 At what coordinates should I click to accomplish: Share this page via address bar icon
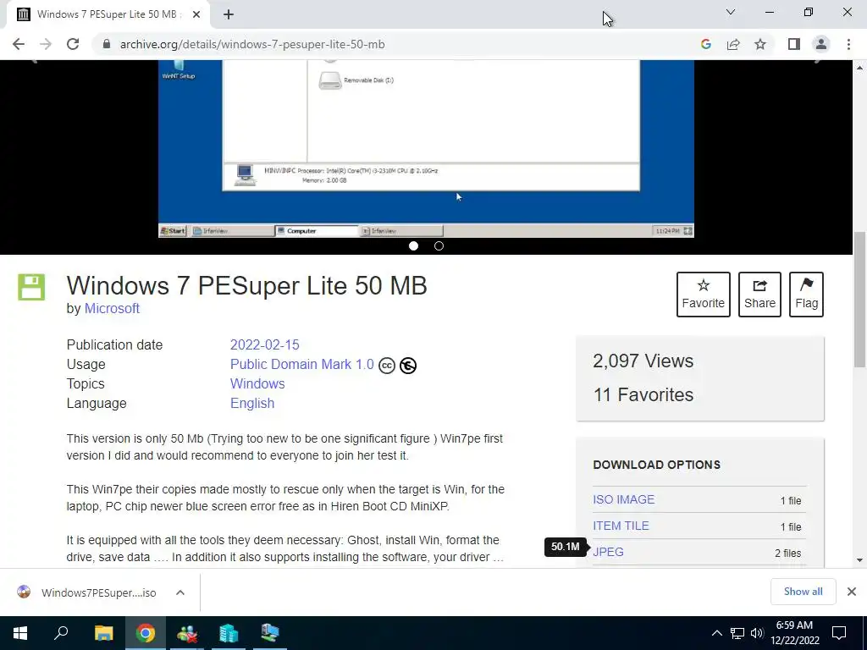(733, 44)
